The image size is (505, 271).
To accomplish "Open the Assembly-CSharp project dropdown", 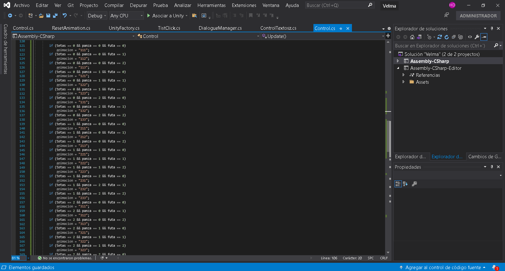I will pos(74,36).
